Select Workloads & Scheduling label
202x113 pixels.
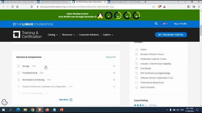click(x=33, y=80)
